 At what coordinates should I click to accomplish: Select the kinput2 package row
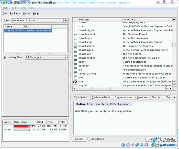[x=122, y=86]
